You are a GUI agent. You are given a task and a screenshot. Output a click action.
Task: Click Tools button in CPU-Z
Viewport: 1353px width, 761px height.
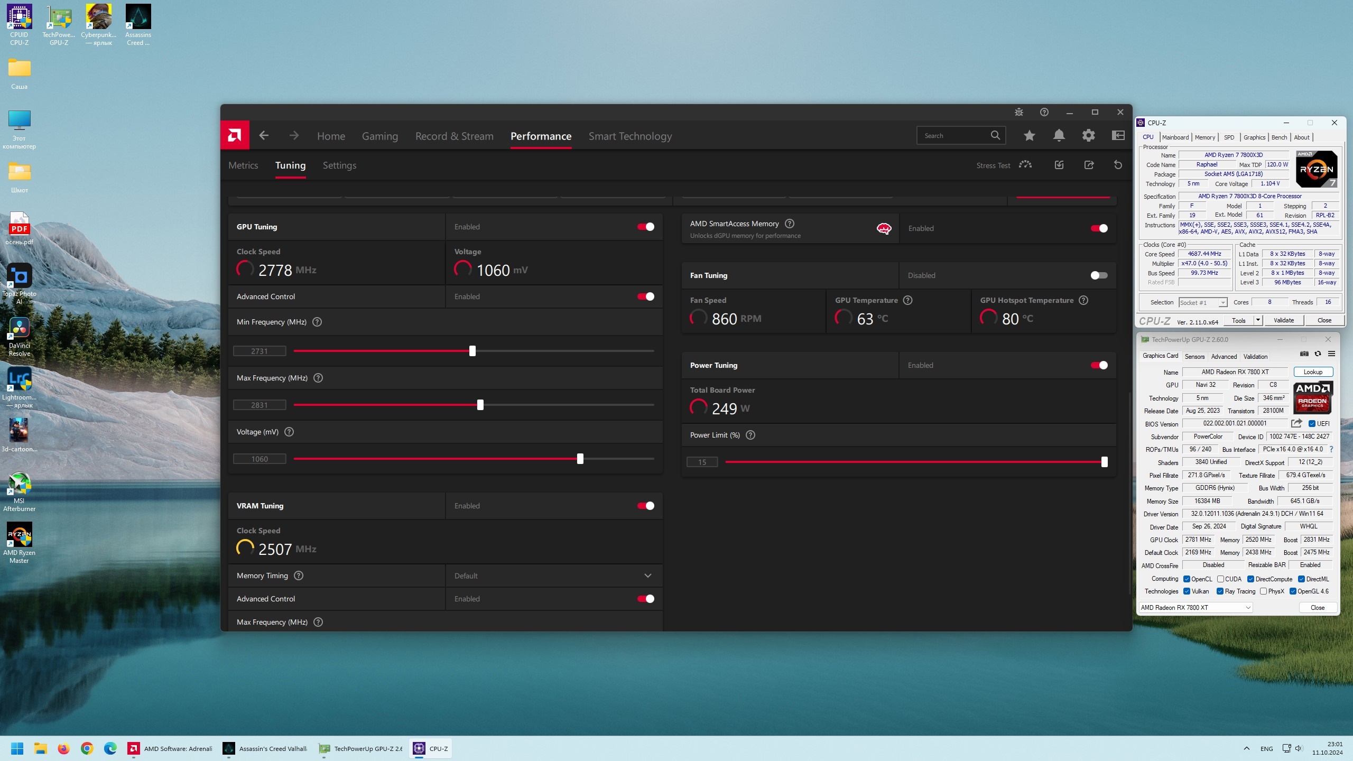(x=1238, y=320)
